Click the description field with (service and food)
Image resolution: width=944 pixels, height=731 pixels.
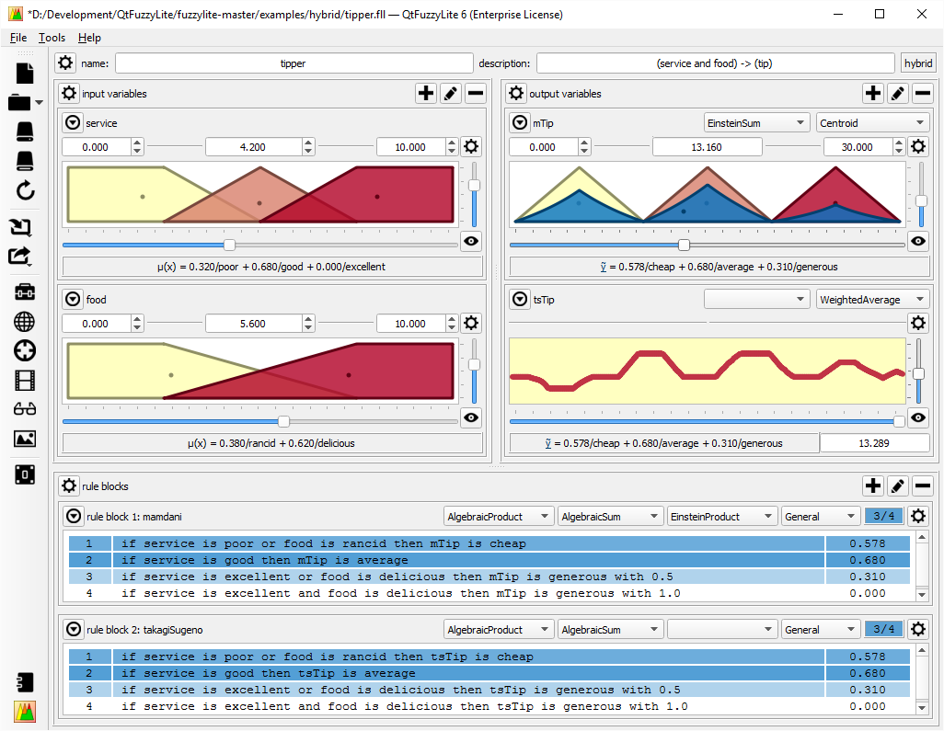715,63
